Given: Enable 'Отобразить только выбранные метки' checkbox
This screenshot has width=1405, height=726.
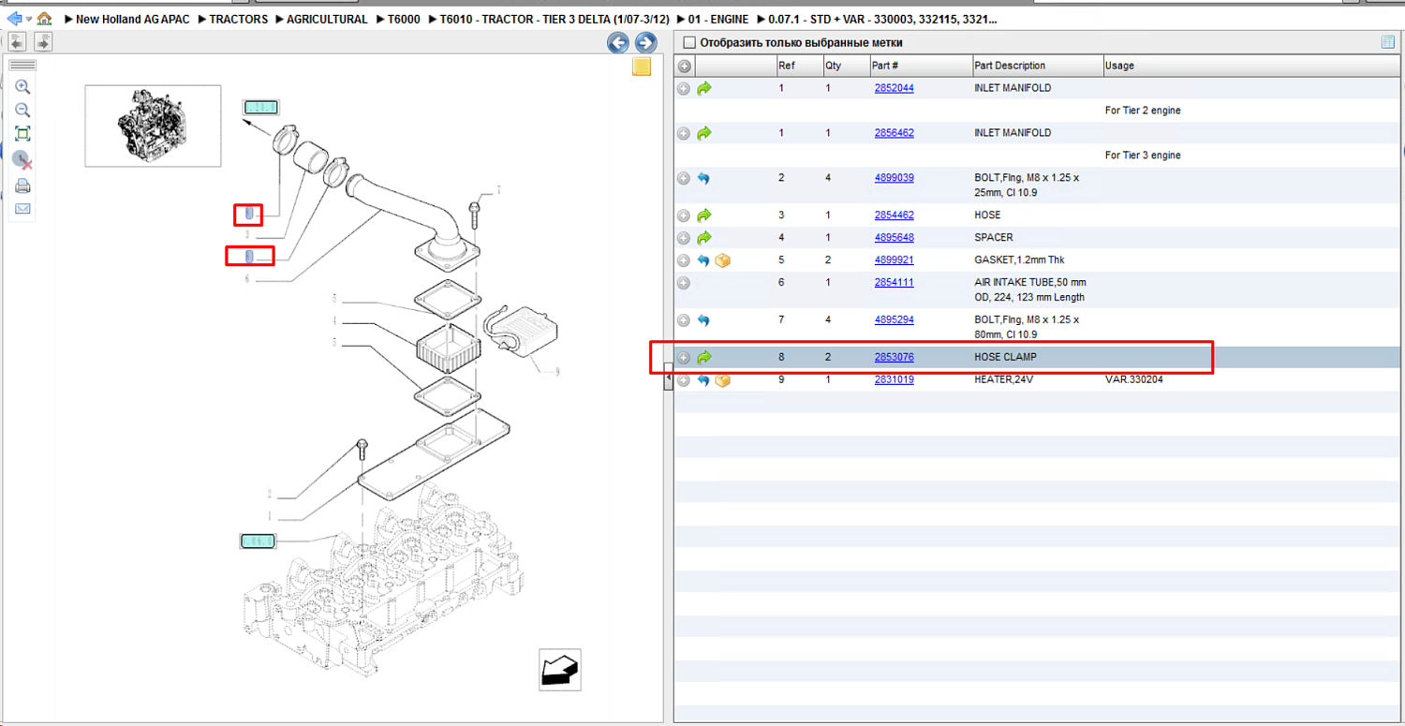Looking at the screenshot, I should click(689, 42).
